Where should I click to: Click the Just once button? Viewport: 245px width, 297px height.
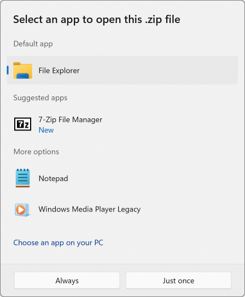click(x=178, y=281)
